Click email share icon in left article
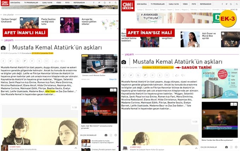The image size is (240, 151). 46,61
